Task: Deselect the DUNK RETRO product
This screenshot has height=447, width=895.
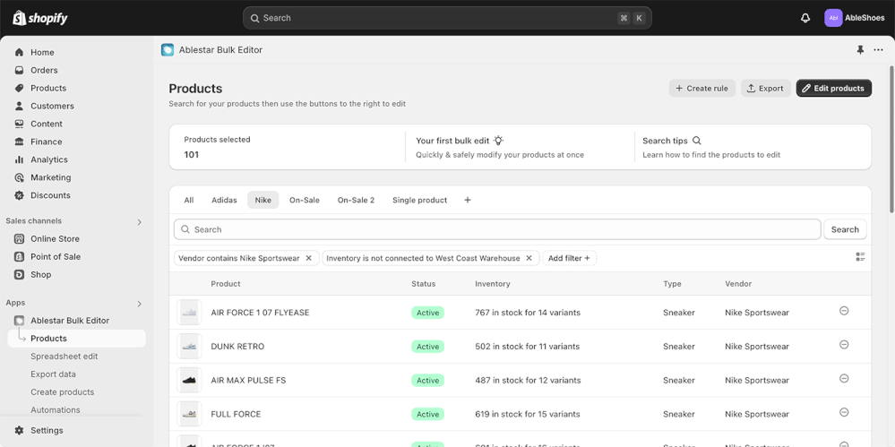Action: tap(844, 344)
